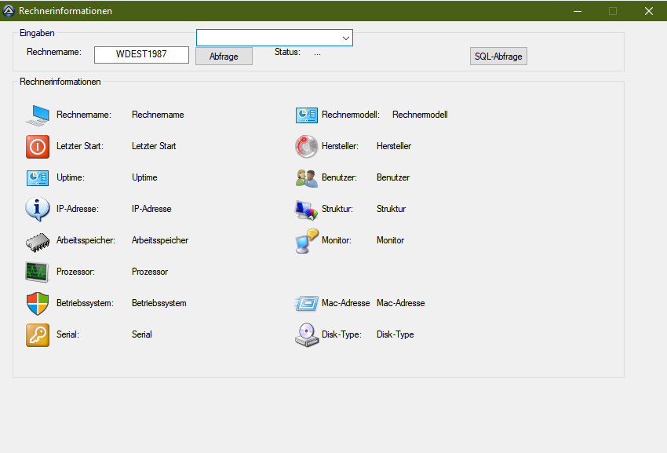Click the app icon in the title bar
This screenshot has height=453, width=667.
point(9,11)
